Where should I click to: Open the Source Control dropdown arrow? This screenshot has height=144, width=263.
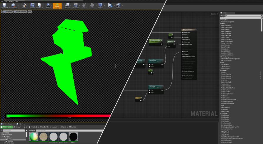[x=18, y=6]
